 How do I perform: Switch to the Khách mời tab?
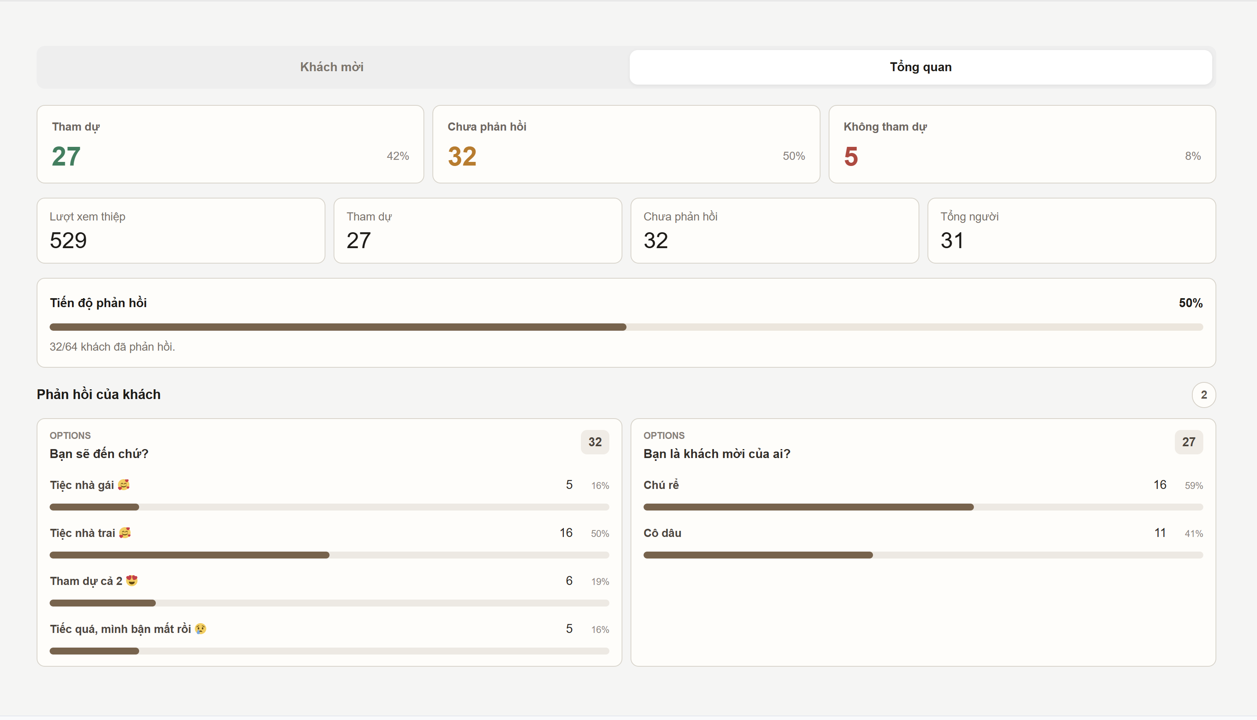[x=332, y=67]
